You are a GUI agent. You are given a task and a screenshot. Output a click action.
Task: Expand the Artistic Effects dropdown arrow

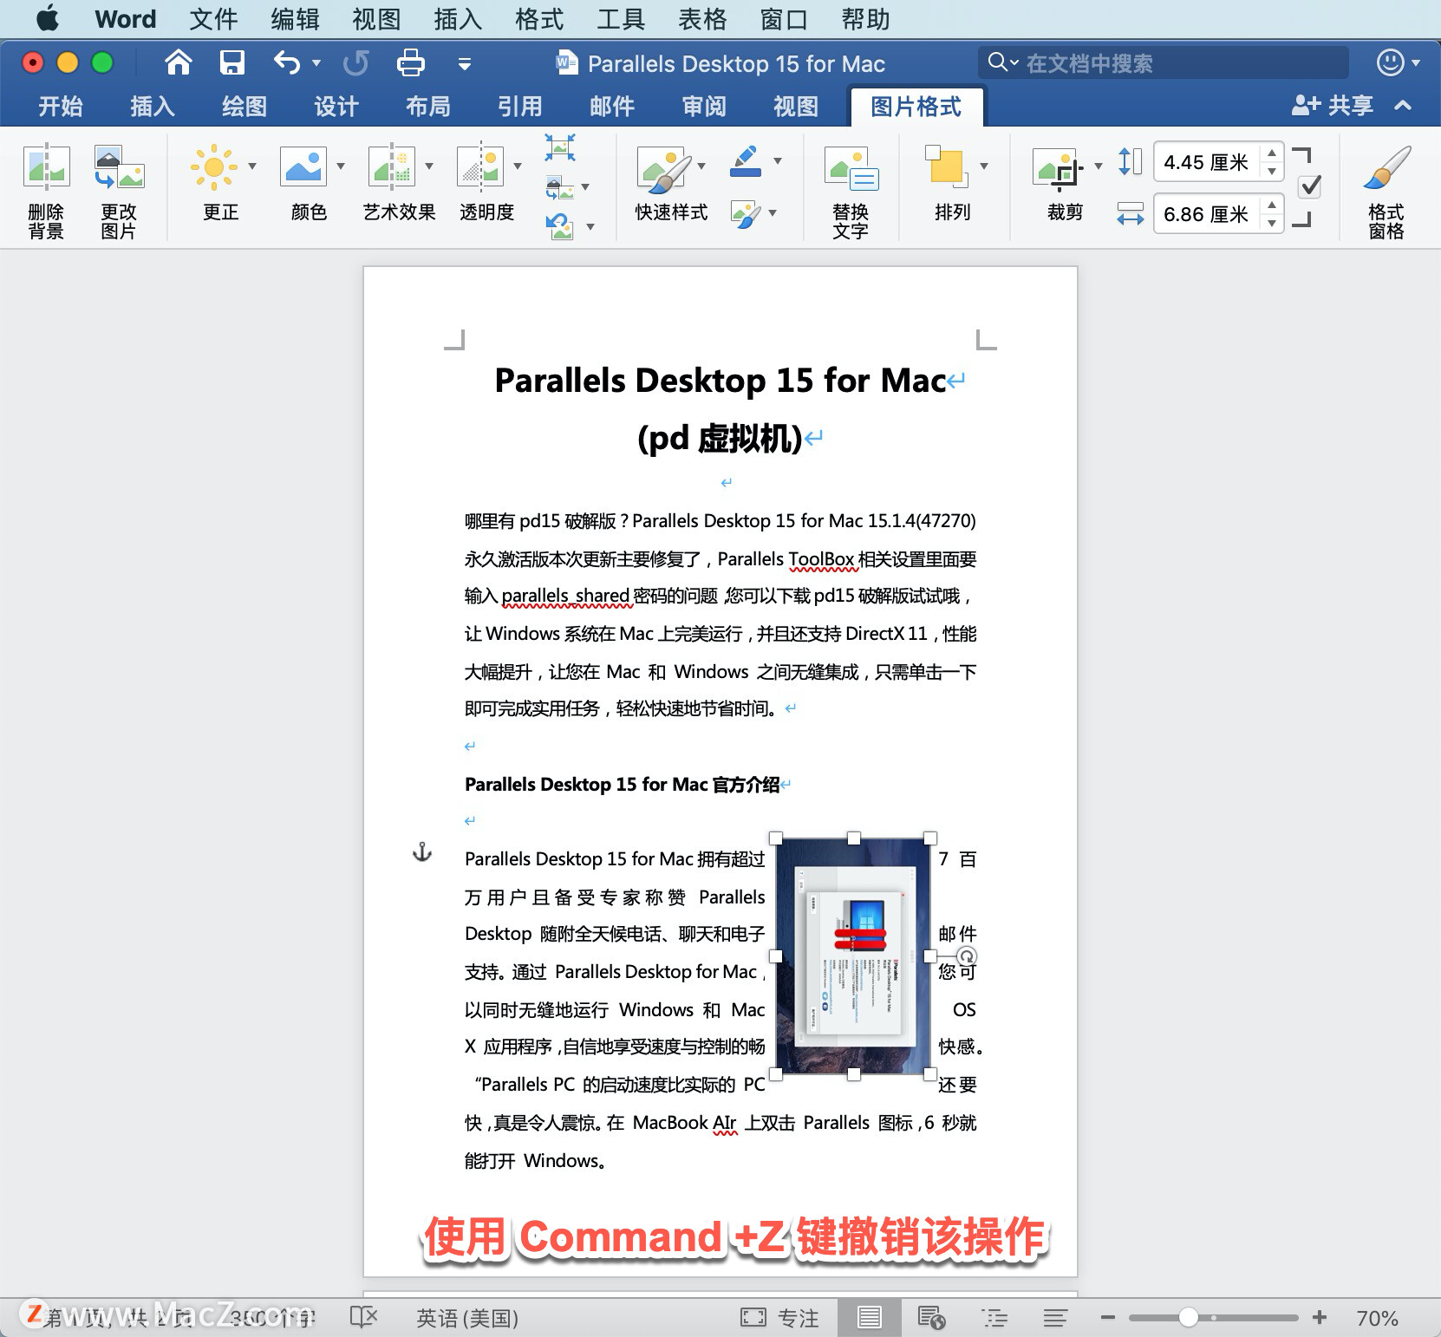click(x=429, y=166)
